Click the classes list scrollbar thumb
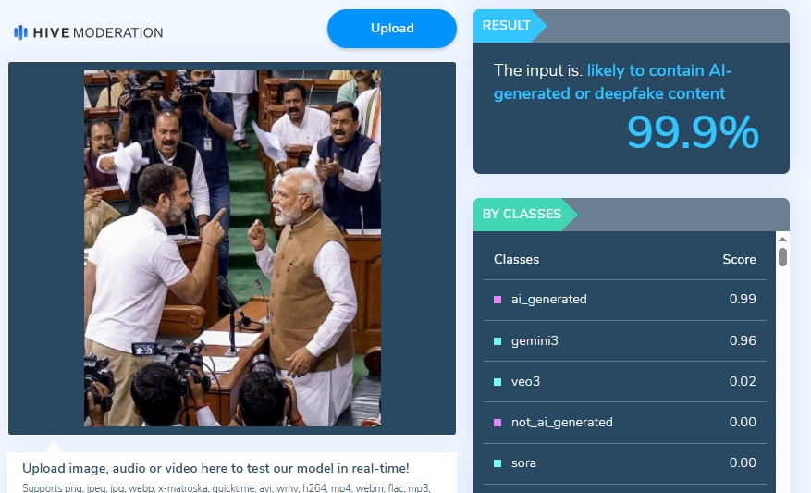Viewport: 811px width, 493px height. click(x=782, y=257)
